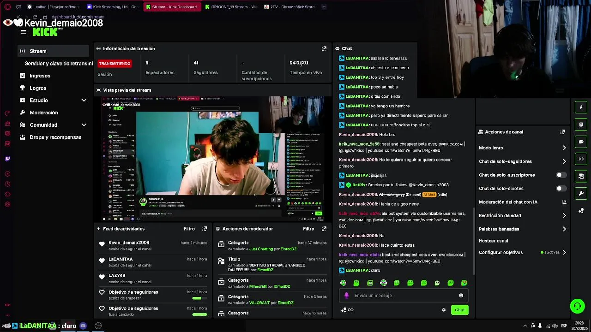Toggle Chat de solo-suscriptores switch
The width and height of the screenshot is (591, 332).
561,175
